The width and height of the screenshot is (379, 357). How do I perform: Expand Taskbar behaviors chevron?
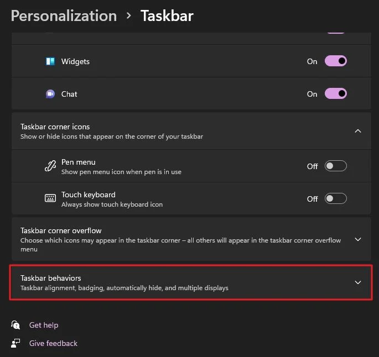(358, 282)
